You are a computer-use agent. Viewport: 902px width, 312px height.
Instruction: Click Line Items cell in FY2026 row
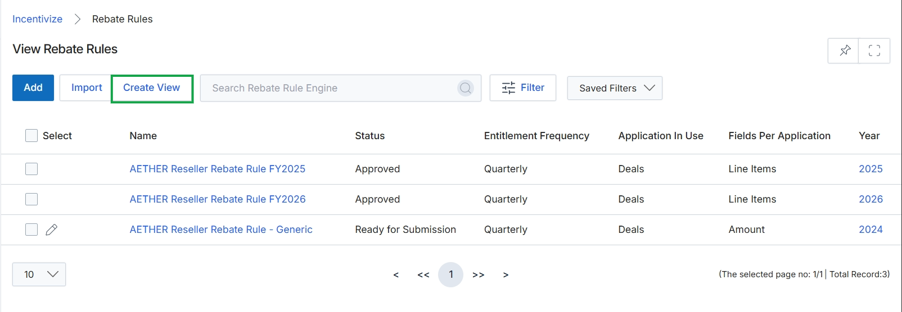tap(752, 199)
